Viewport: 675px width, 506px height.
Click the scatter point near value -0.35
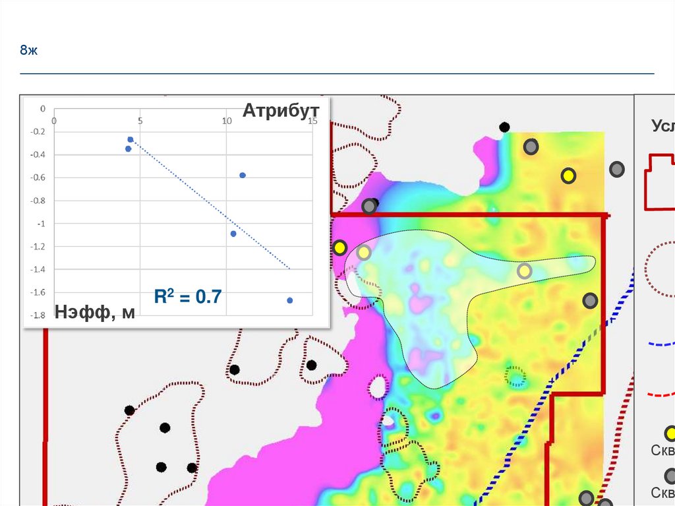tap(128, 148)
